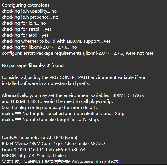
Task: Click the "No package 'libxml-2.0' found" text
Action: click(x=33, y=65)
